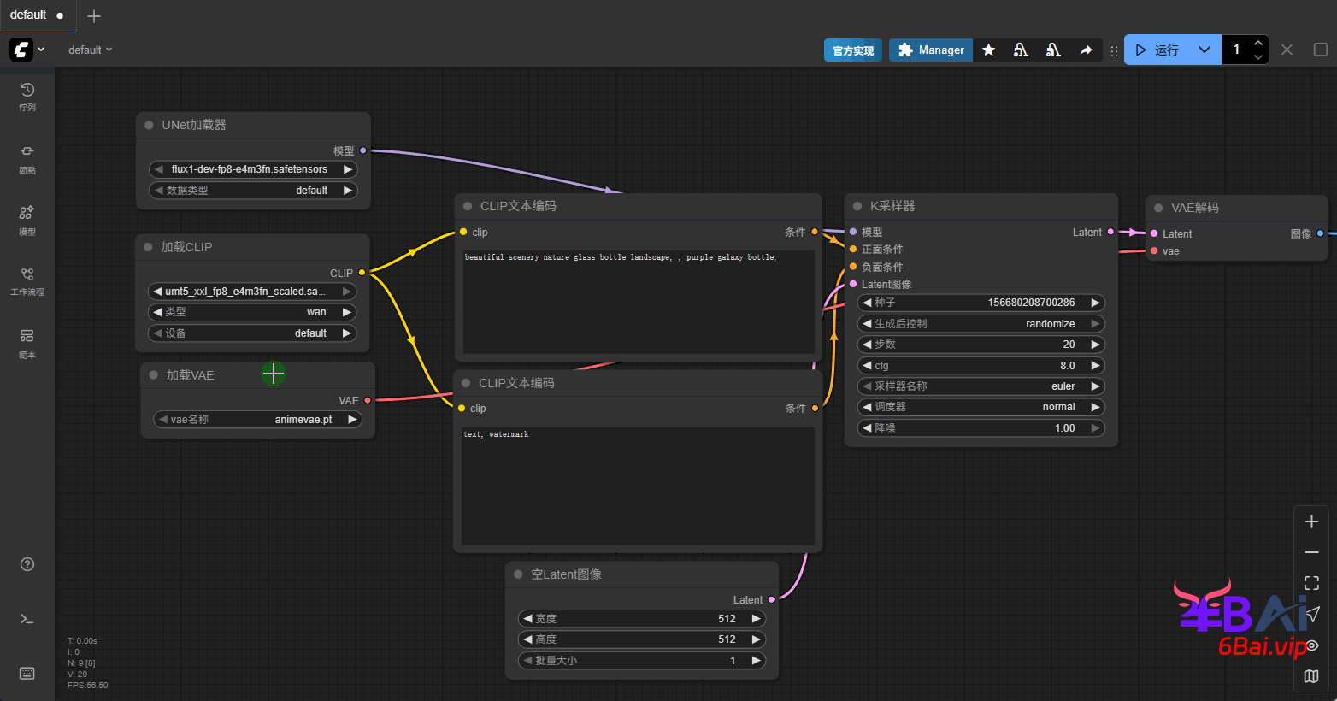Screen dimensions: 1337x701
Task: Switch to the default workflow tab
Action: coord(29,15)
